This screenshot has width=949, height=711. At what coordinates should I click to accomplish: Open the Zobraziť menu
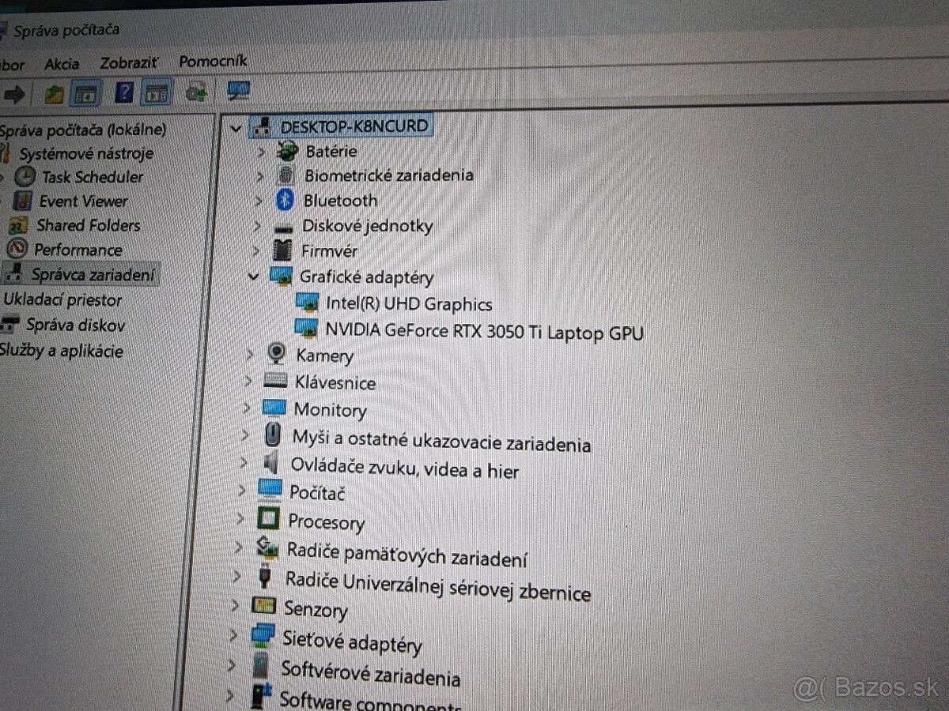click(x=129, y=63)
